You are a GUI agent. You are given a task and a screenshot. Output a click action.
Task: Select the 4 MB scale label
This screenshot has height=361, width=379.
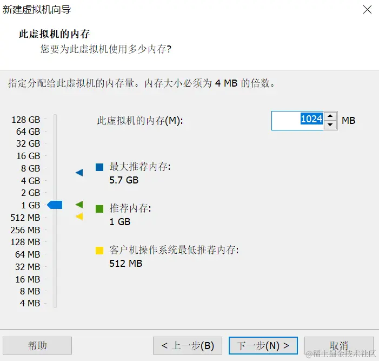[30, 303]
